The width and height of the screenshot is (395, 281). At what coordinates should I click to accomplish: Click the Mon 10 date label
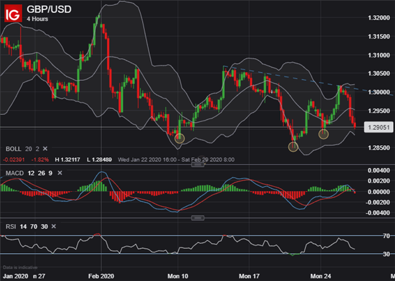click(178, 276)
